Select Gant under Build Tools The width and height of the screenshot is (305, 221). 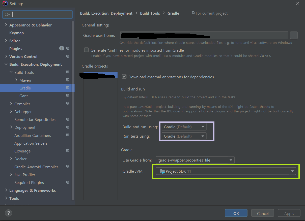23,96
